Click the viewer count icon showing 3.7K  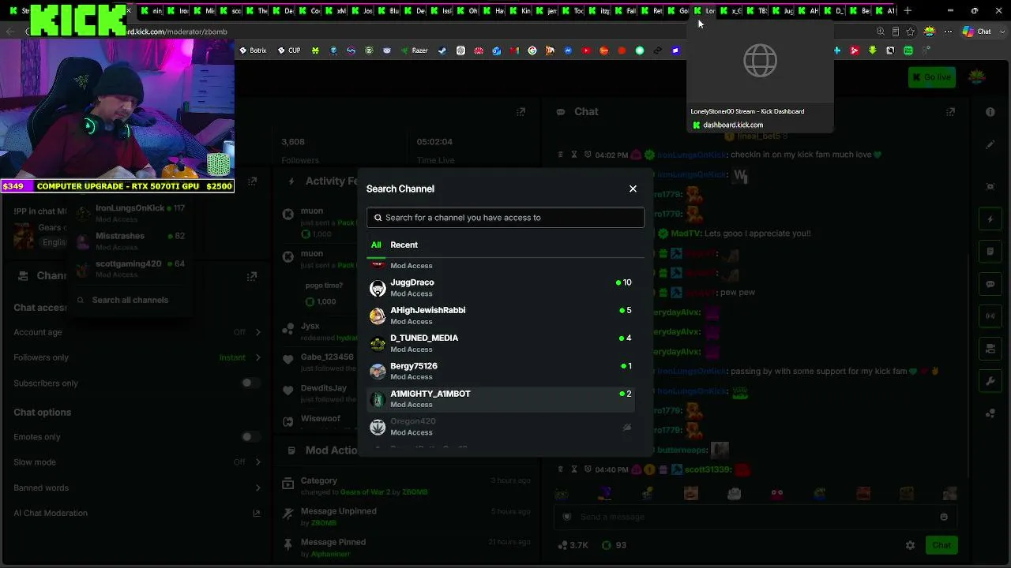point(562,545)
